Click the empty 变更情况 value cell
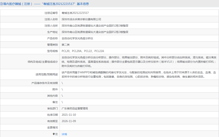 coord(139,127)
